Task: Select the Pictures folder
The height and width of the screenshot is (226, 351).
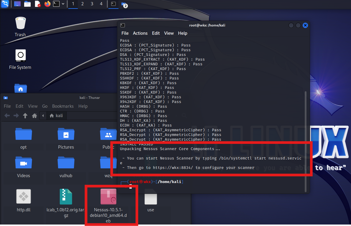Action: coord(66,139)
